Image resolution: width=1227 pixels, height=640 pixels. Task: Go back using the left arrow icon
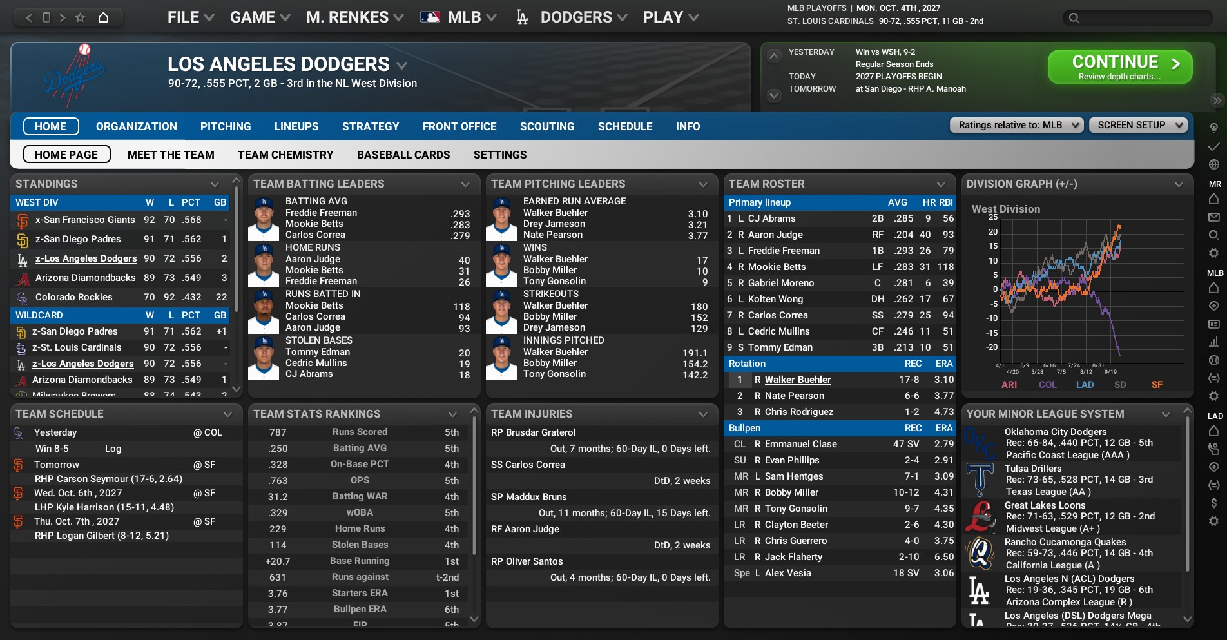point(29,17)
